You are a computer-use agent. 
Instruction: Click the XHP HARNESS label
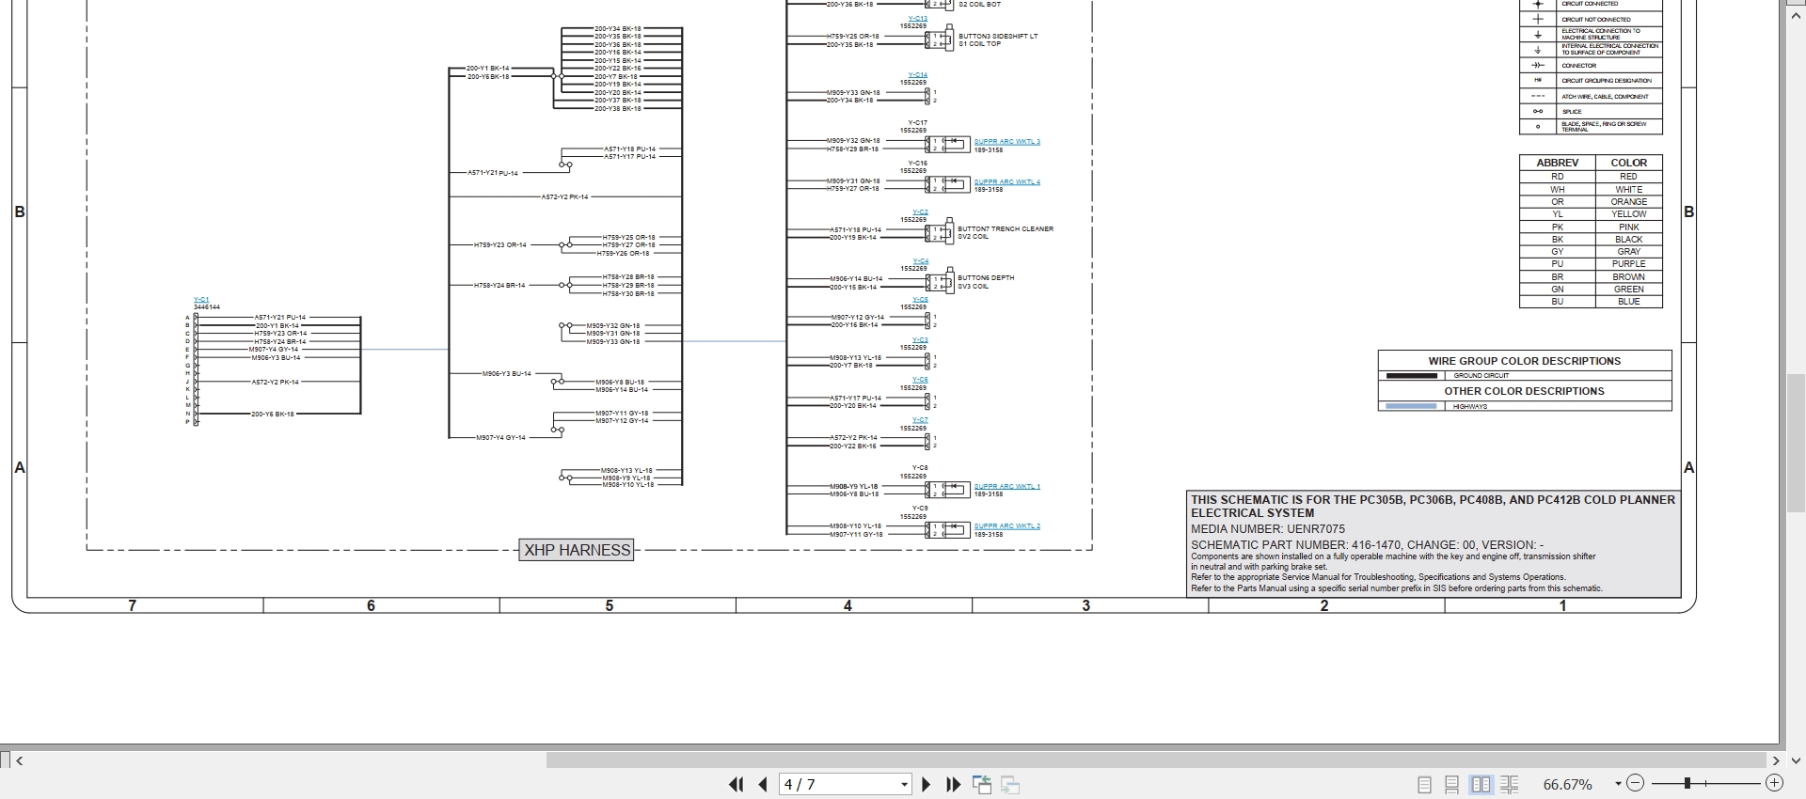pos(577,550)
